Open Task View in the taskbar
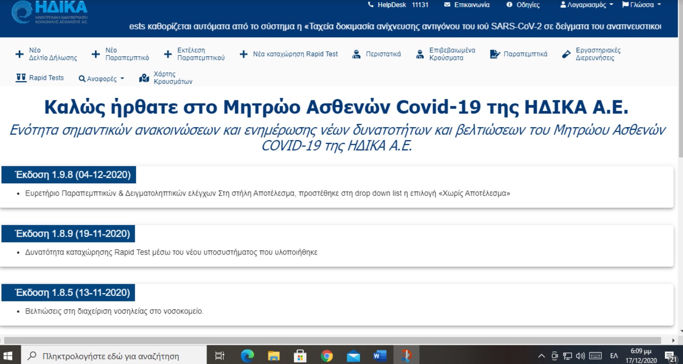This screenshot has height=364, width=683. [220, 356]
